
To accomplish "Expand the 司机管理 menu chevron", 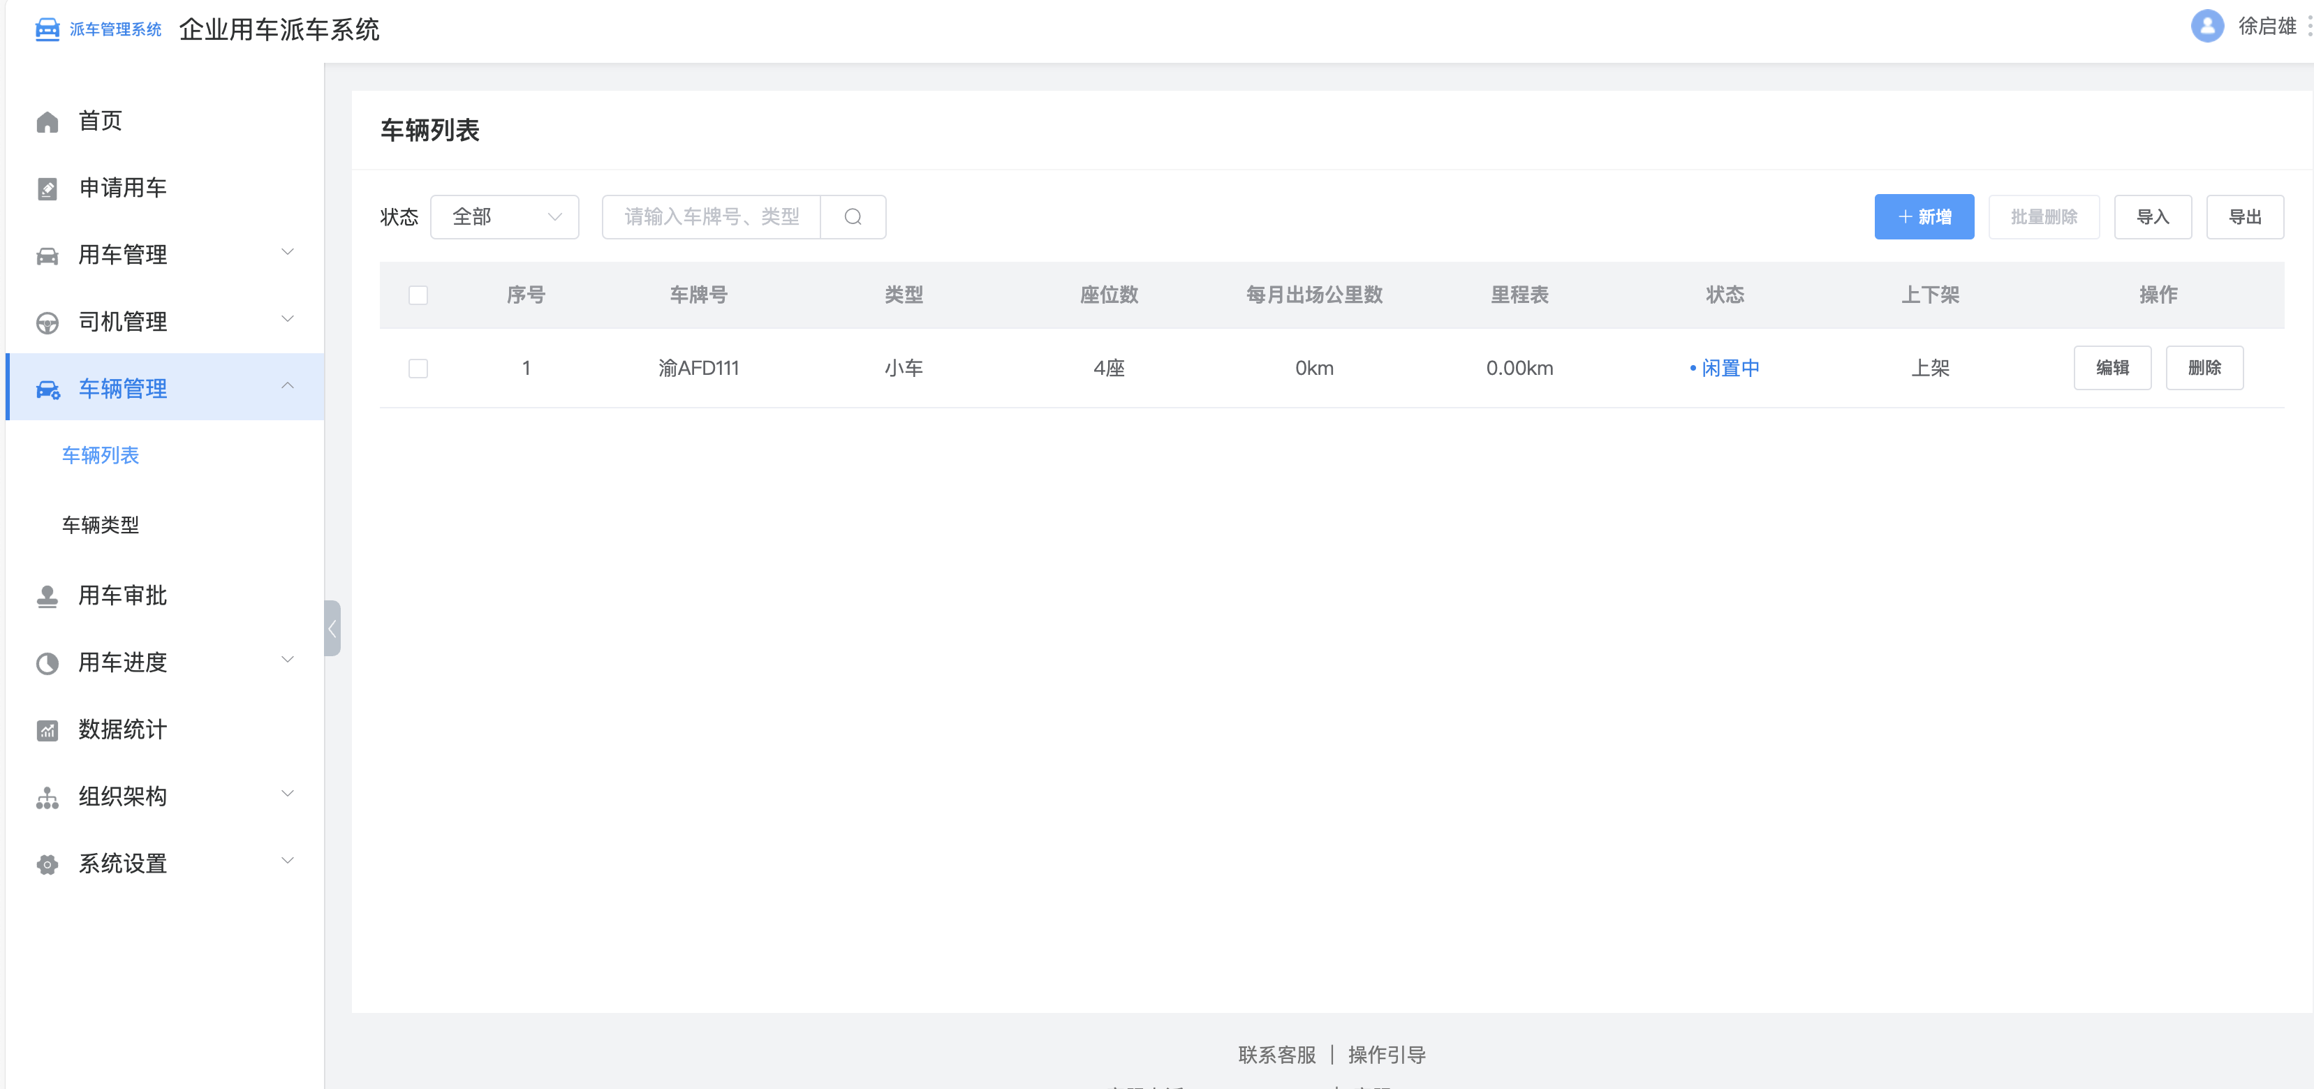I will [288, 319].
